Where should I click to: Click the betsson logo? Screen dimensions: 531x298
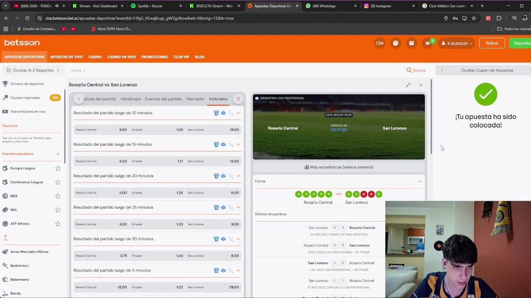click(22, 43)
